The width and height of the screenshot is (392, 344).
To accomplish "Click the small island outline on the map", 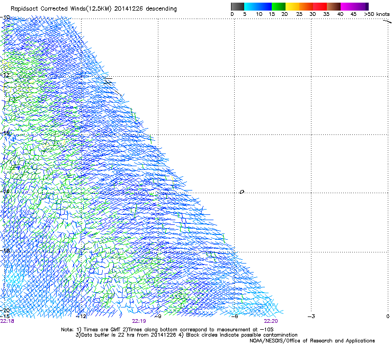I will 242,192.
